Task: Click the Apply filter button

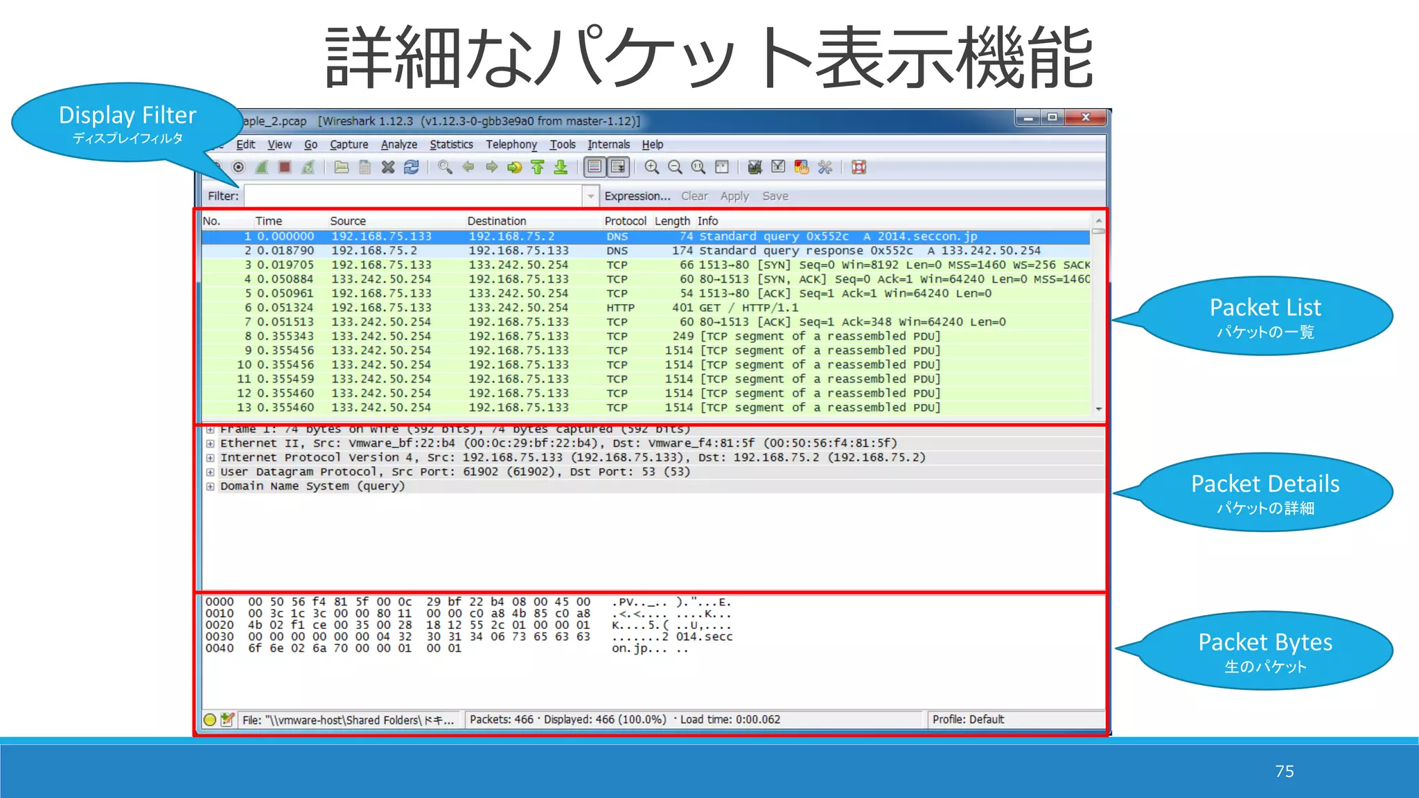Action: (734, 196)
